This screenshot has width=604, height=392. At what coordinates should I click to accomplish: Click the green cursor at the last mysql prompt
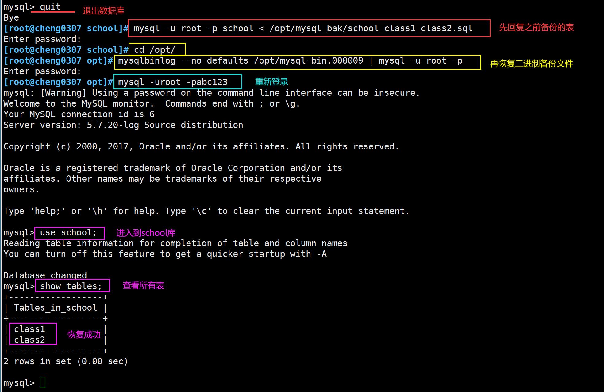[x=43, y=383]
